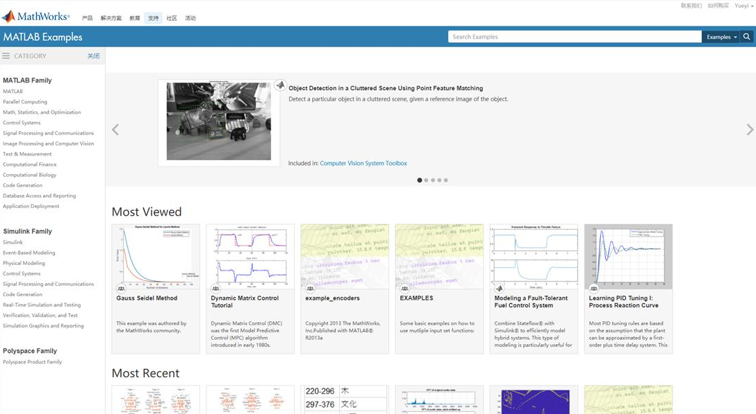
Task: Open Most Recent purple image thumbnail
Action: click(534, 399)
